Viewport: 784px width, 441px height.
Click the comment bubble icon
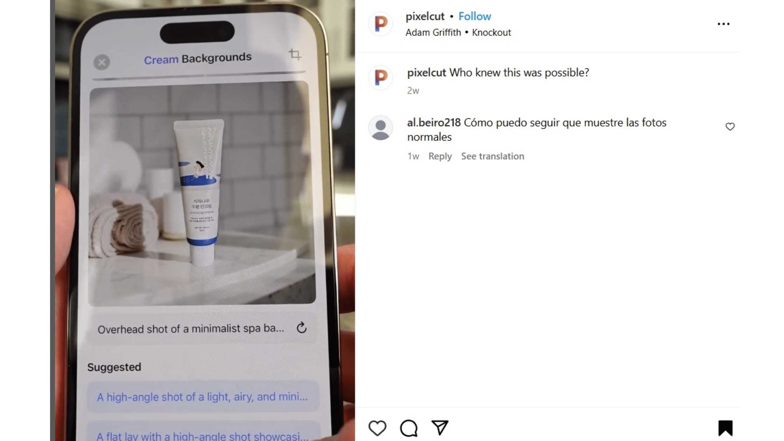coord(409,428)
